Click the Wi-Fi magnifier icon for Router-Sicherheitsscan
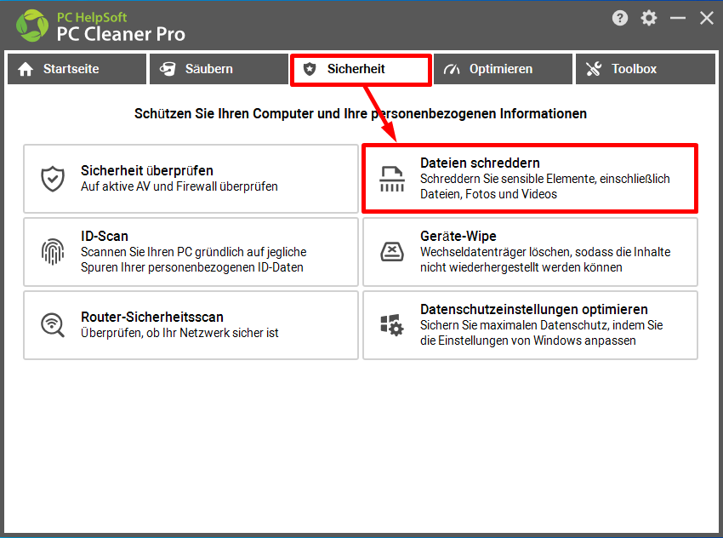This screenshot has width=723, height=538. coord(53,325)
